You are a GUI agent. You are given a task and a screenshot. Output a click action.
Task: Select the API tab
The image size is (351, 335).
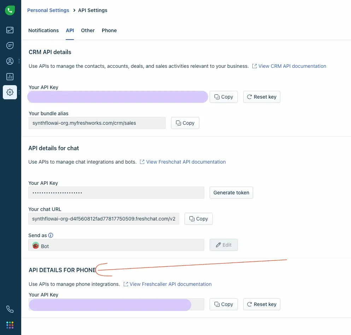[x=70, y=30]
